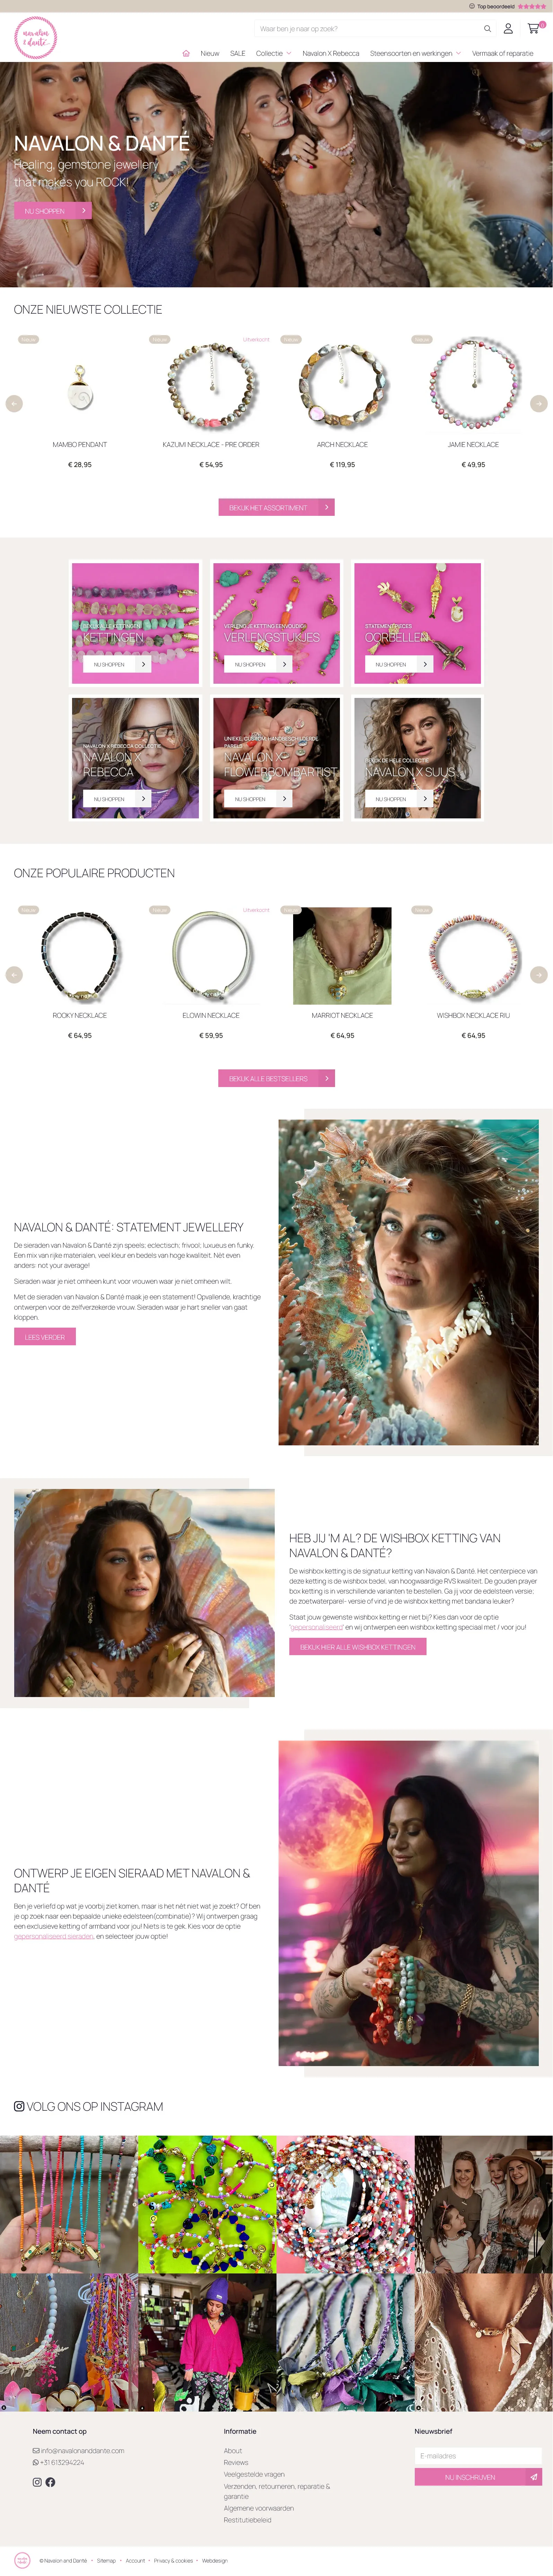Expand the Collectie dropdown menu

coord(273,53)
